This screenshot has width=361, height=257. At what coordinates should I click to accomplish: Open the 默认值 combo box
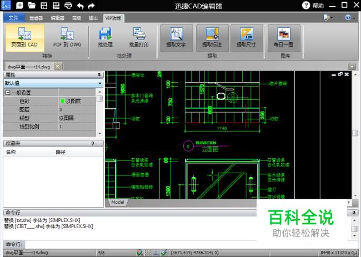[x=53, y=83]
